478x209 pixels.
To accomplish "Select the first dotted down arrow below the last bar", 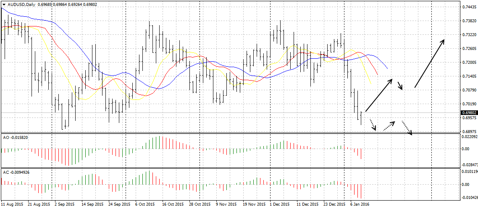I will pos(372,125).
